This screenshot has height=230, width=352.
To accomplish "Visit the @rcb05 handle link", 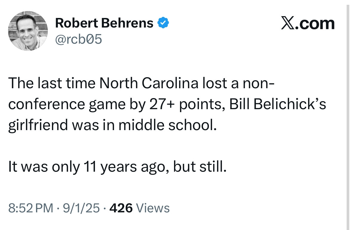I will [79, 39].
